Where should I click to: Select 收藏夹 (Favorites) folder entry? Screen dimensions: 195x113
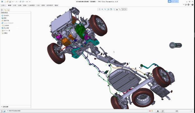(5, 33)
